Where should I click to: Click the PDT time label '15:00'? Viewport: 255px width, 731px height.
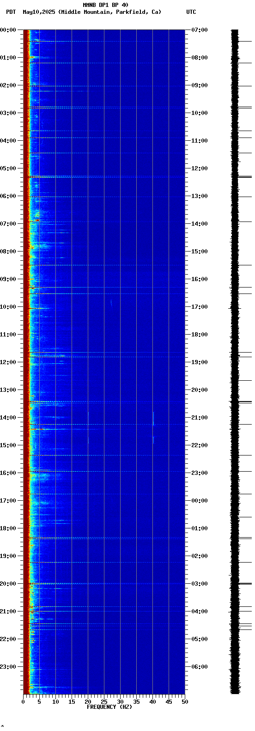click(x=8, y=445)
